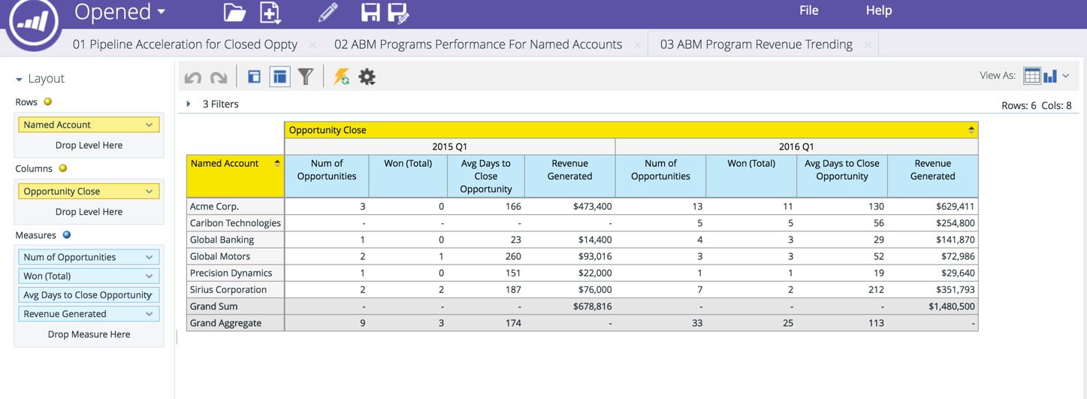Toggle the highlighted layout panel button
Image resolution: width=1087 pixels, height=399 pixels.
tap(279, 77)
